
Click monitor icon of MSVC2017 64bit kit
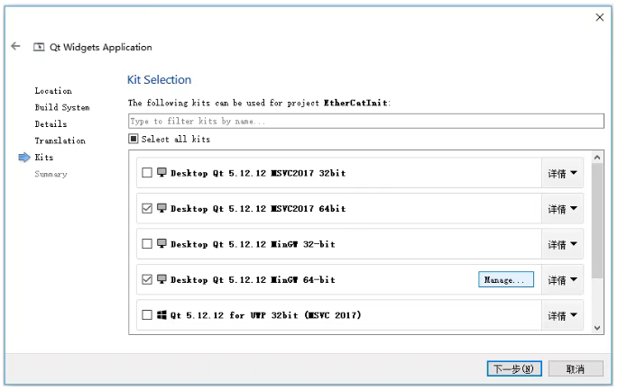(161, 208)
